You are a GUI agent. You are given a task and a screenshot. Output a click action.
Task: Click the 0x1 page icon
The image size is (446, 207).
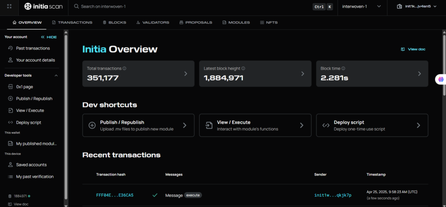pos(10,87)
